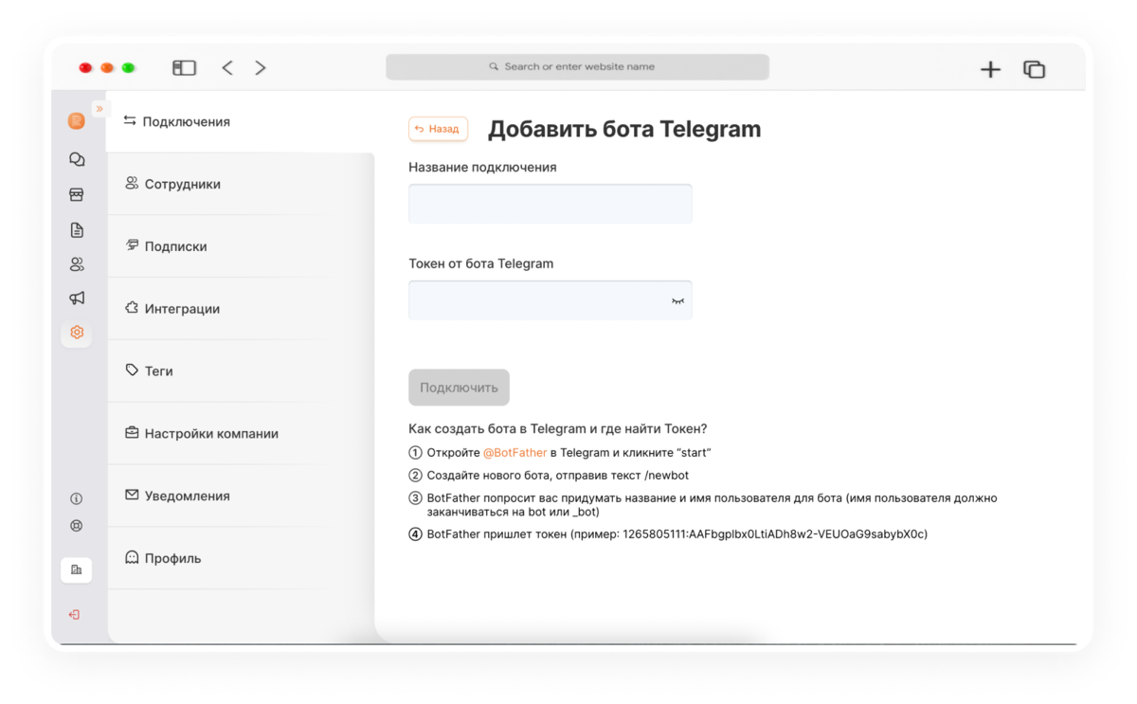Click the Подключить button
This screenshot has width=1137, height=704.
point(459,388)
